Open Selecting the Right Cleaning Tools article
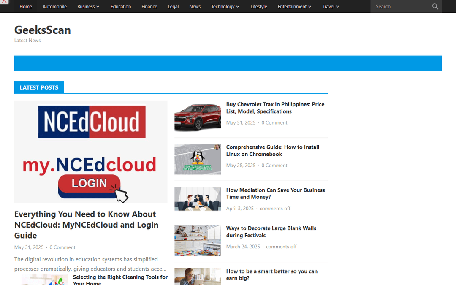Image resolution: width=456 pixels, height=285 pixels. [120, 280]
